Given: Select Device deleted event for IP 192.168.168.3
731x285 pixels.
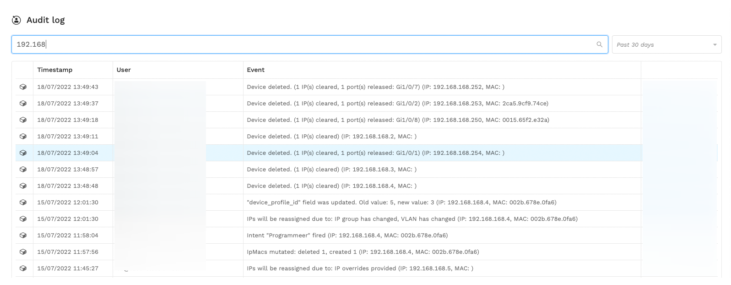Looking at the screenshot, I should pos(332,170).
